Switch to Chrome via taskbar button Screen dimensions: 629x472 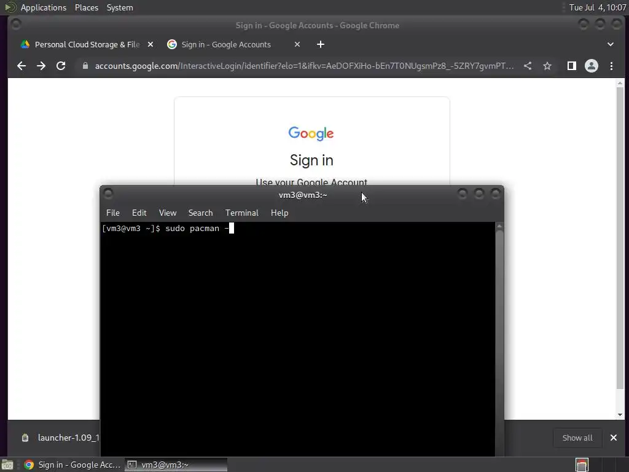[72, 465]
